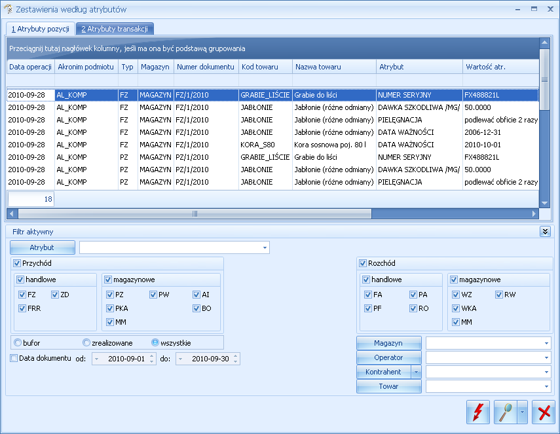Sort by the Wartość atr. column header

[x=500, y=67]
